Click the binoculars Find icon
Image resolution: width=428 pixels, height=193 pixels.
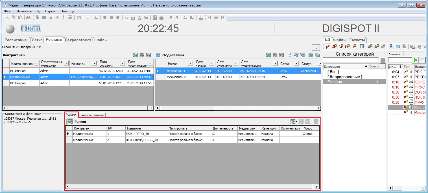pyautogui.click(x=28, y=17)
